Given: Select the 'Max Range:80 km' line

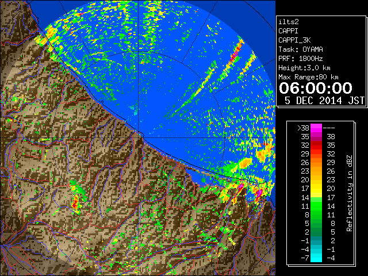Looking at the screenshot, I should click(x=308, y=77).
